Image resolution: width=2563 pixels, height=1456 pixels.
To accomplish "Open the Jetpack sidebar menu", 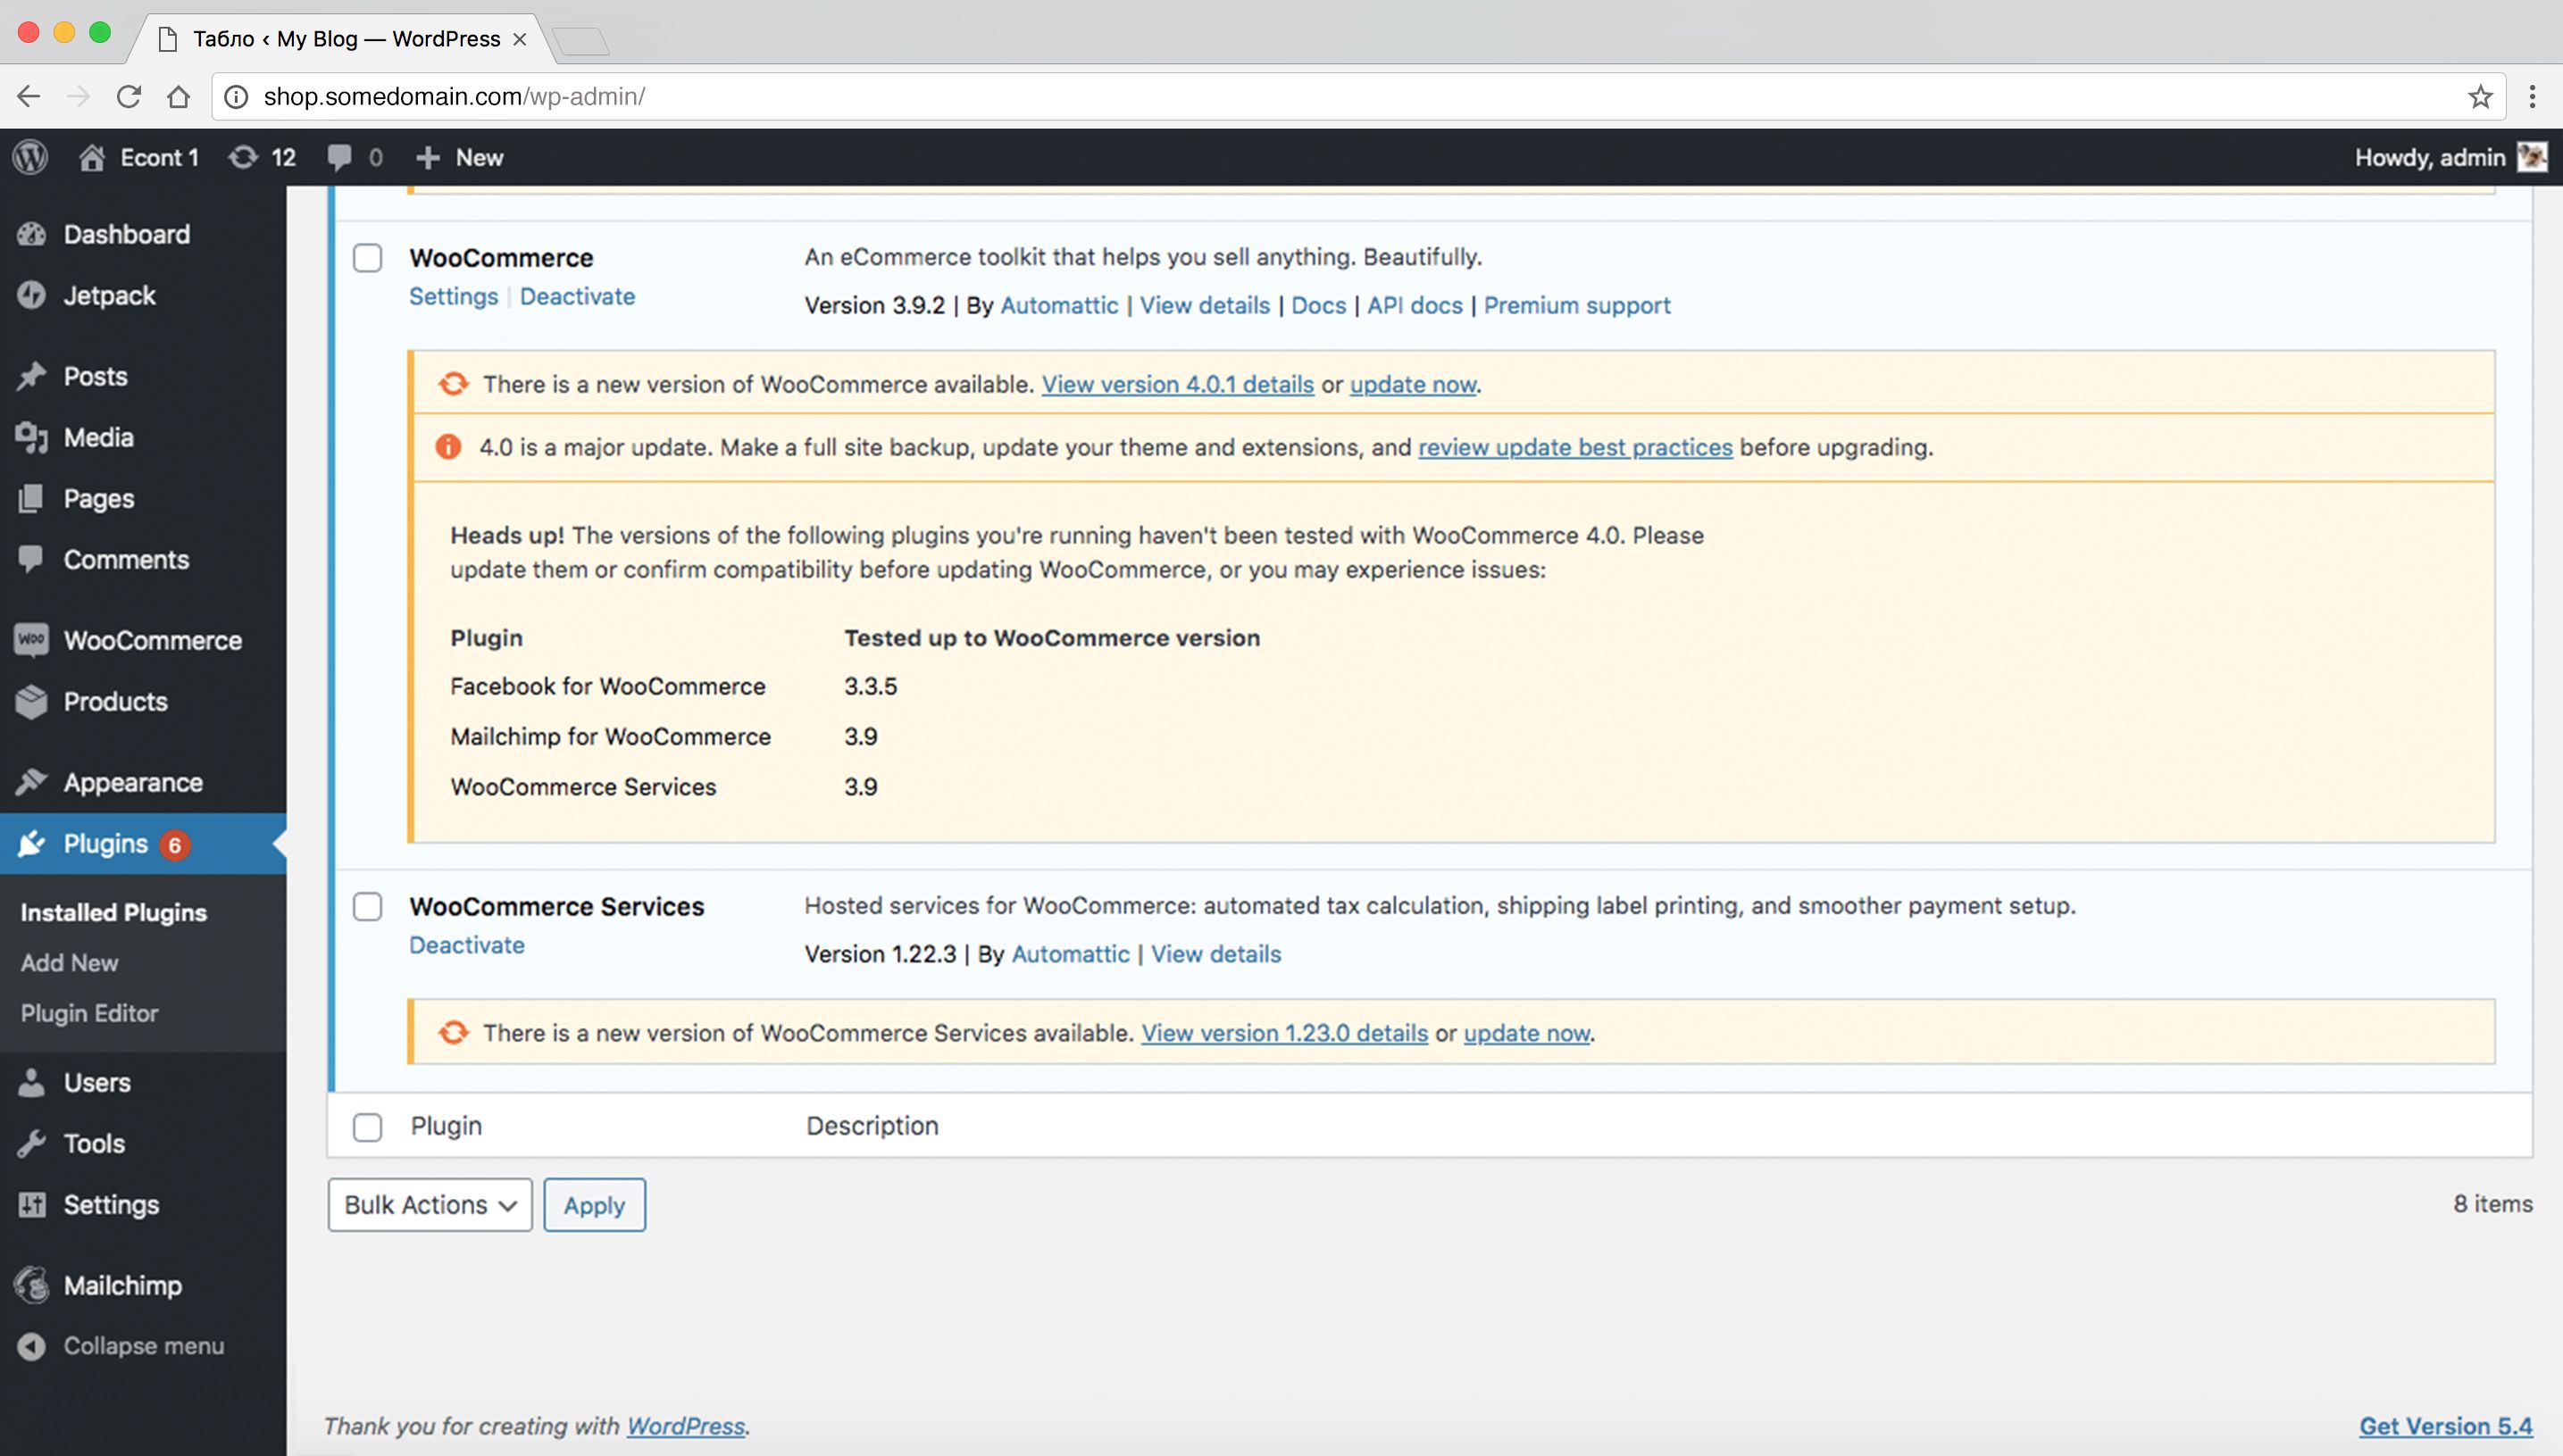I will pos(109,295).
